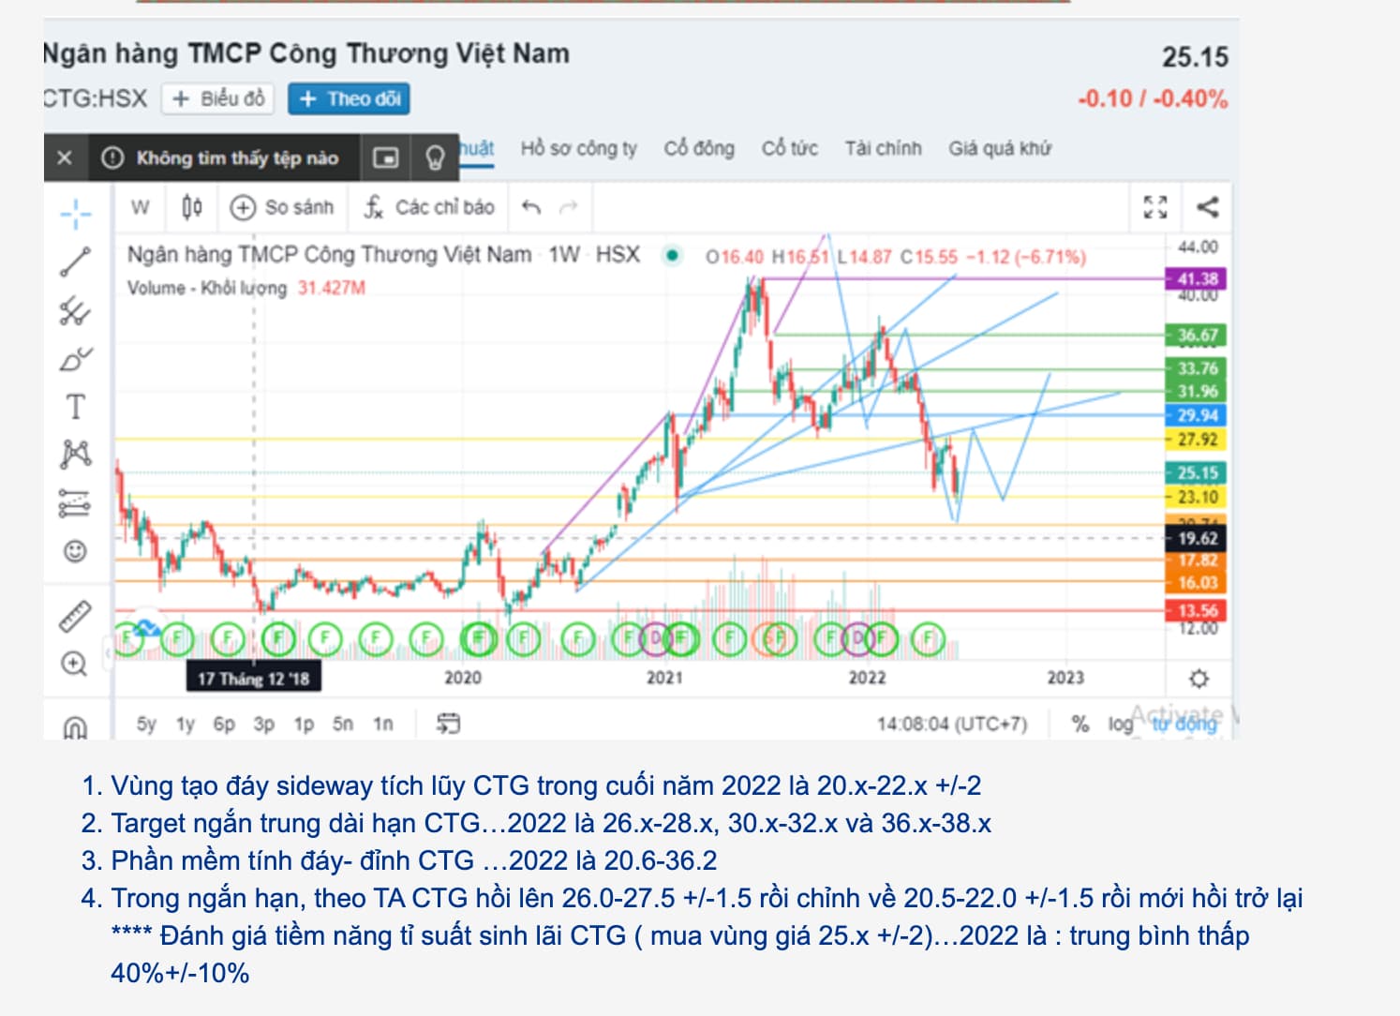This screenshot has height=1016, width=1400.
Task: Set chart range to 1y
Action: pyautogui.click(x=186, y=724)
